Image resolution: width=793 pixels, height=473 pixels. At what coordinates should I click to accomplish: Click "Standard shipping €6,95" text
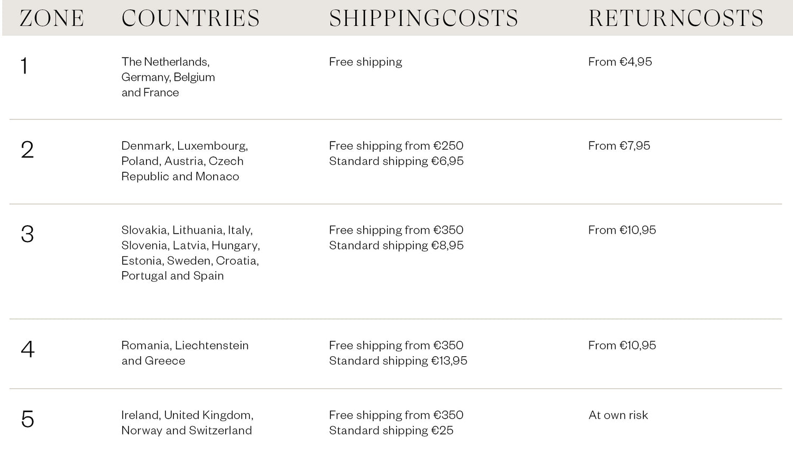(x=396, y=161)
